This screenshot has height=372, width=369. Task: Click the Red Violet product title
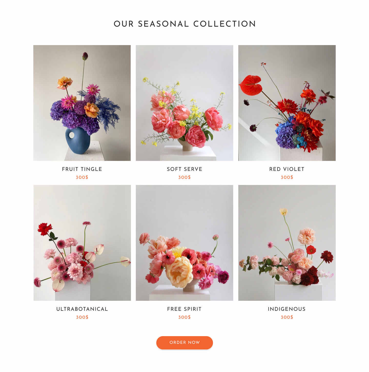coord(287,169)
